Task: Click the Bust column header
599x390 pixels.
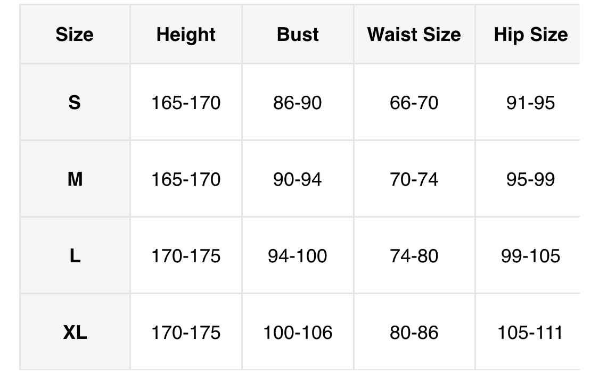Action: pyautogui.click(x=298, y=35)
